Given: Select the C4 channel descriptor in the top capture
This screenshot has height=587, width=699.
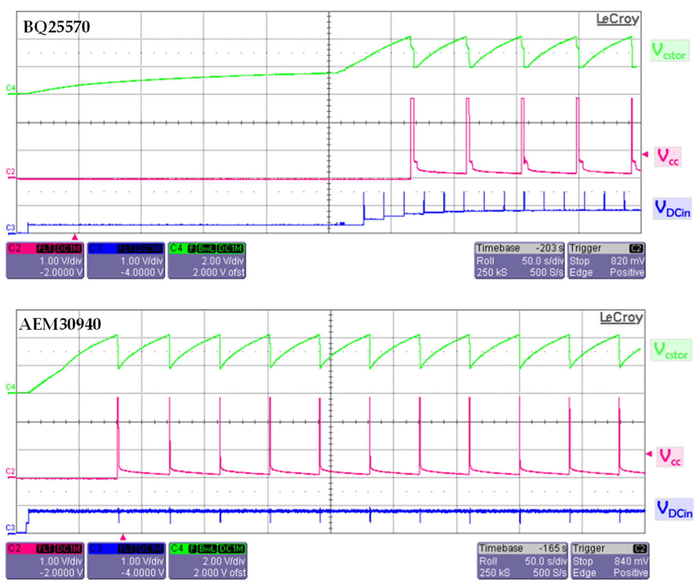Looking at the screenshot, I should coord(207,260).
